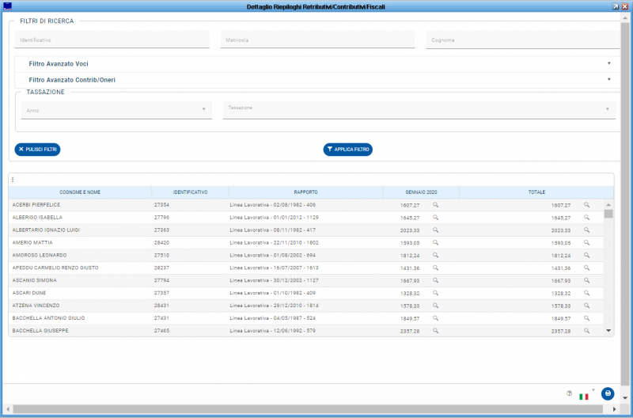Open the Tassazione dropdown
Image resolution: width=633 pixels, height=418 pixels.
pos(419,108)
